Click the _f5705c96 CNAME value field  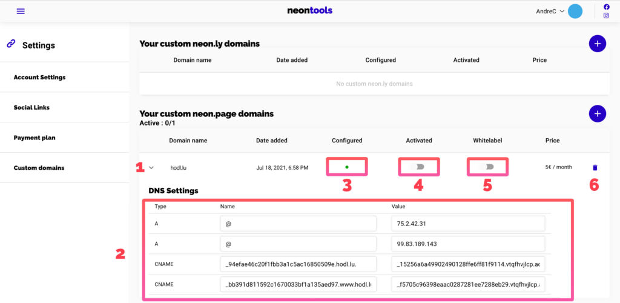point(468,284)
